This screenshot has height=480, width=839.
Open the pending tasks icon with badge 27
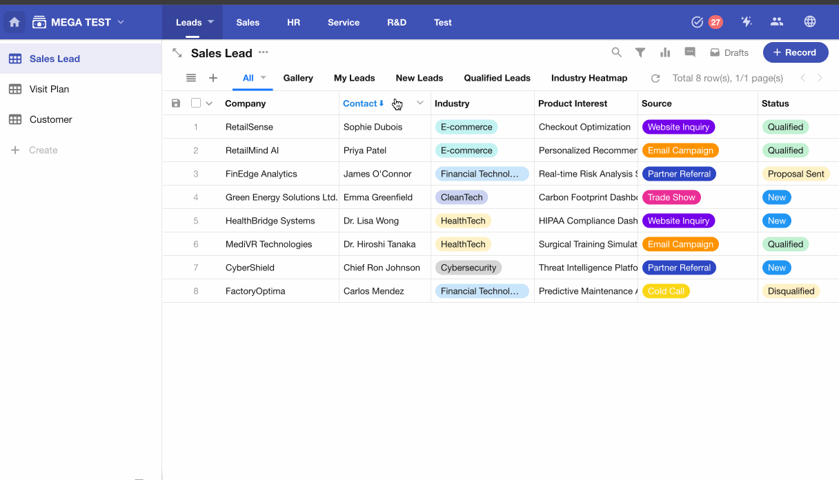[x=698, y=22]
